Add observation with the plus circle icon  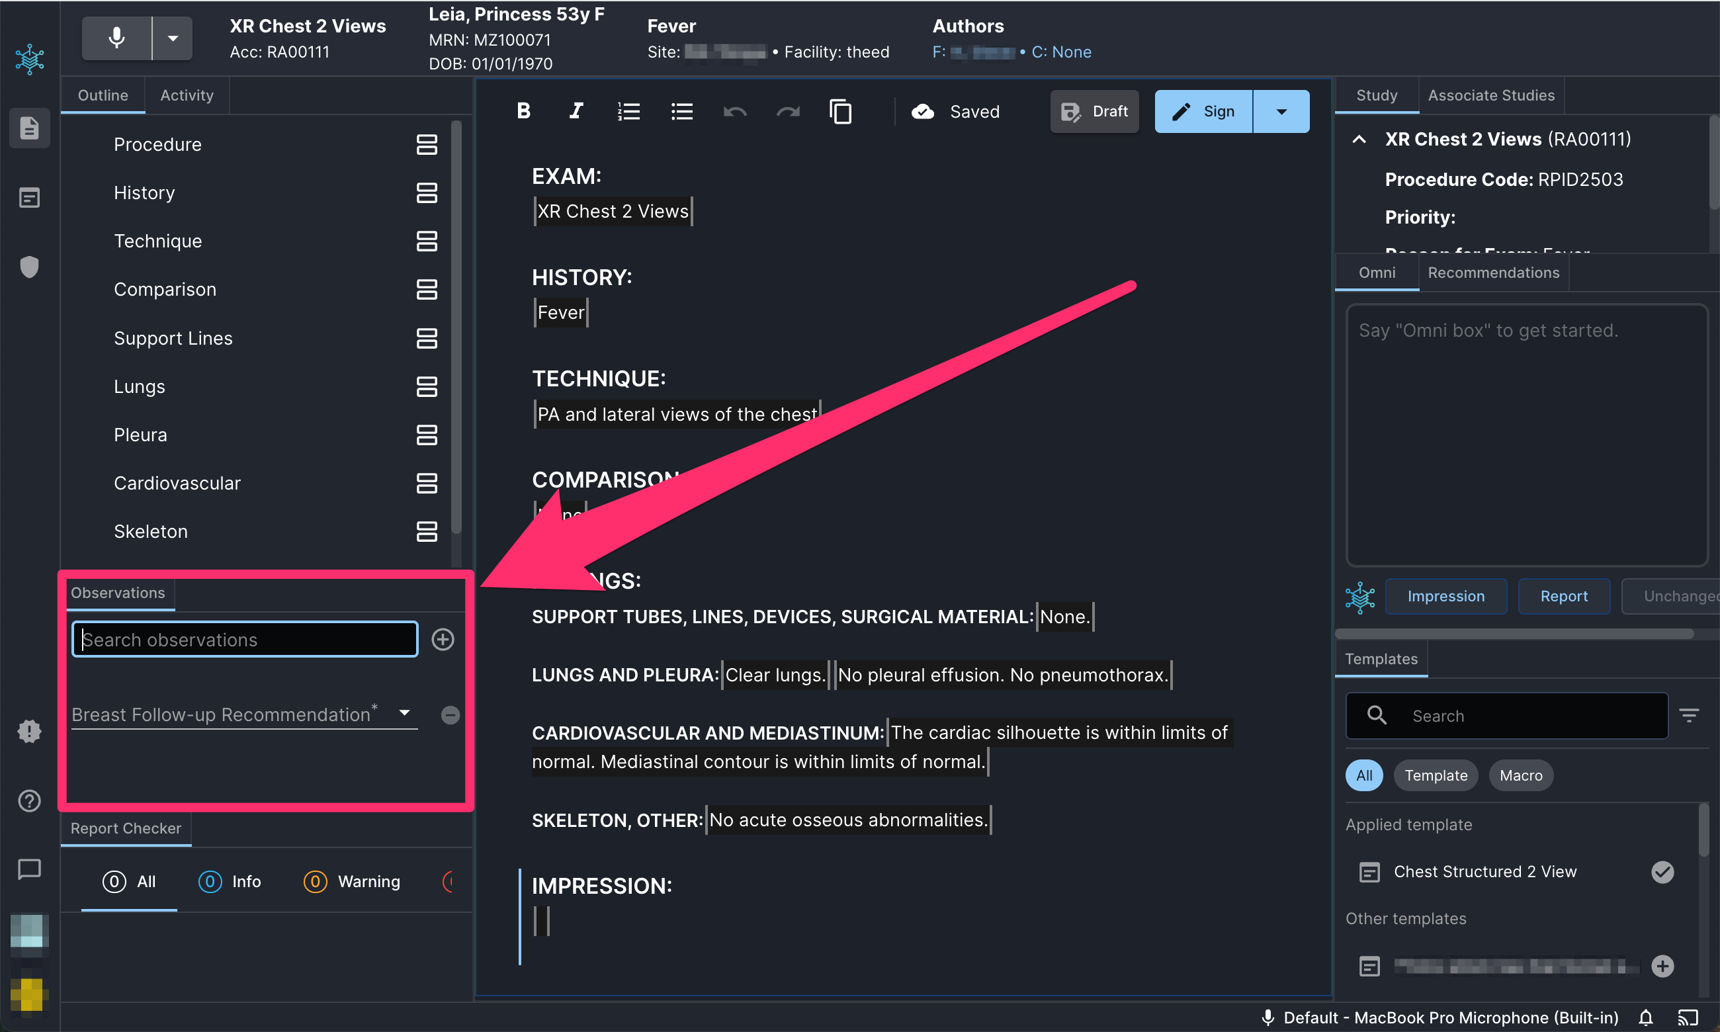point(443,640)
